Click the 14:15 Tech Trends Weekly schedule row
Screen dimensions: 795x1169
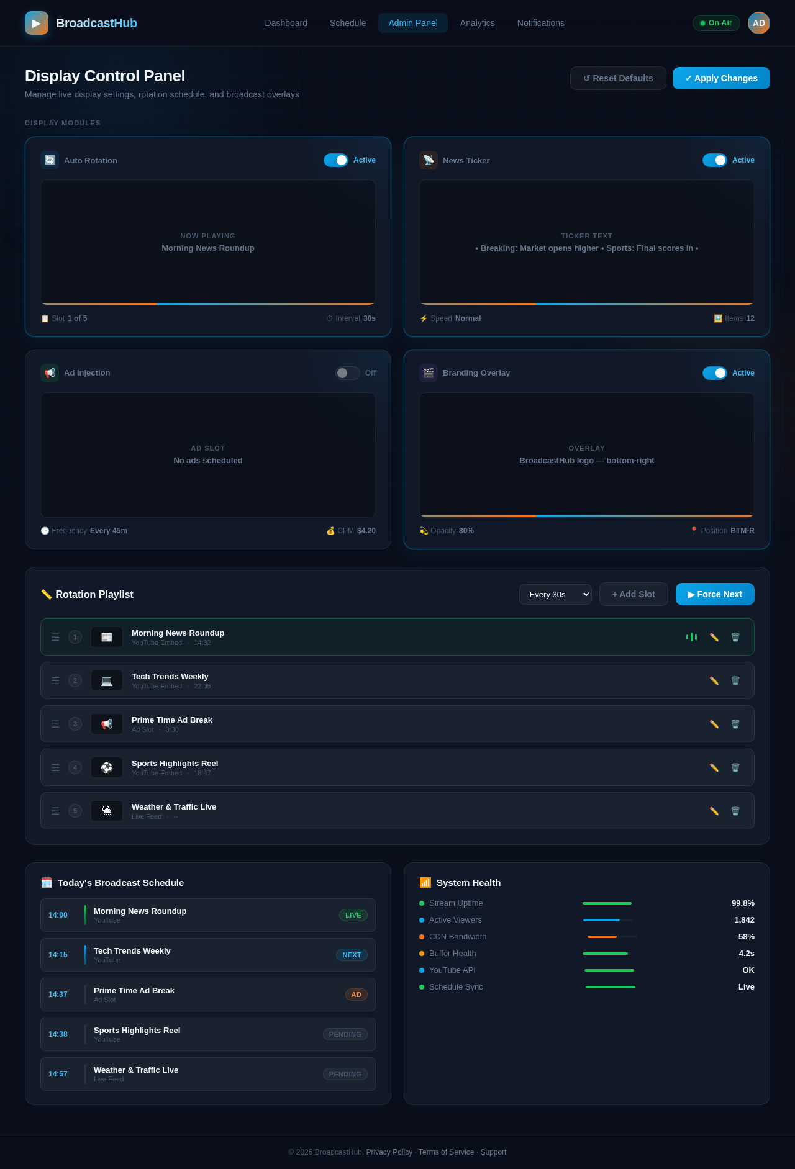click(208, 955)
